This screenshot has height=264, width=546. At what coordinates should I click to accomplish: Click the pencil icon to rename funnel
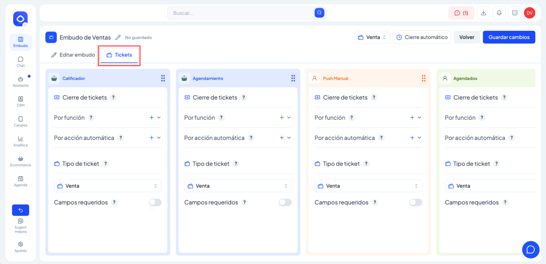tap(118, 37)
